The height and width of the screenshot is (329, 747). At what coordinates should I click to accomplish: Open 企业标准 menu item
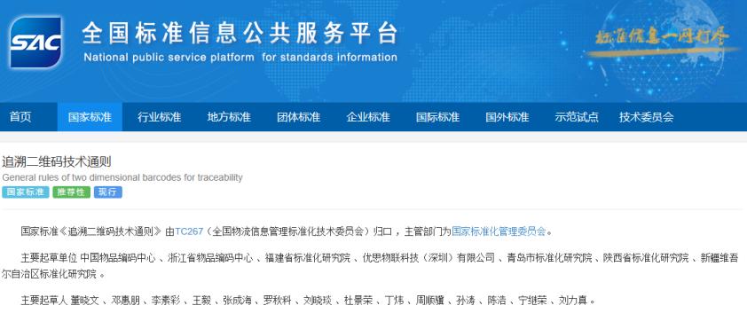(368, 117)
